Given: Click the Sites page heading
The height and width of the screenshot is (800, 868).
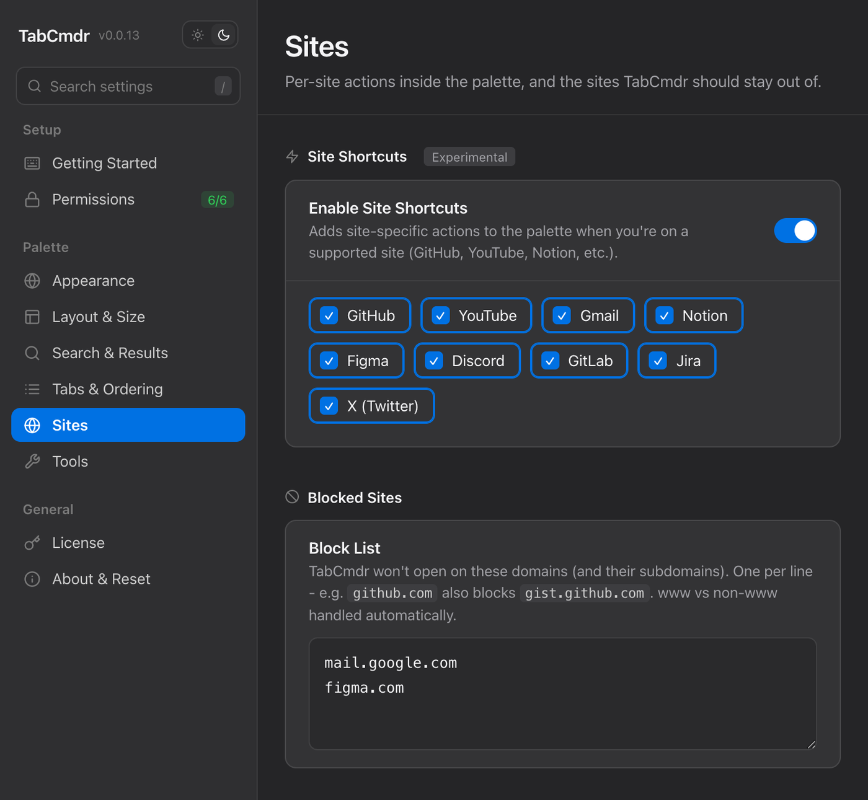Looking at the screenshot, I should click(317, 46).
